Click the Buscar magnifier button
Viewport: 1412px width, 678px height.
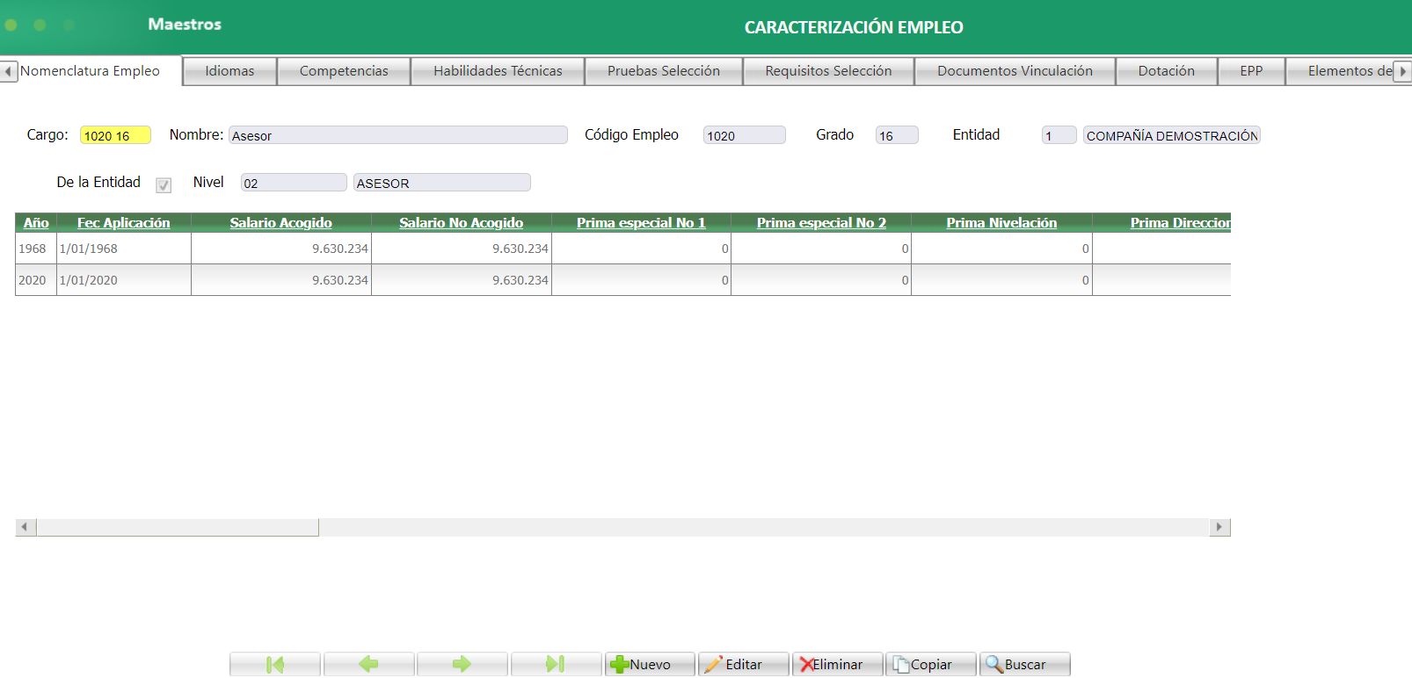pos(1024,664)
